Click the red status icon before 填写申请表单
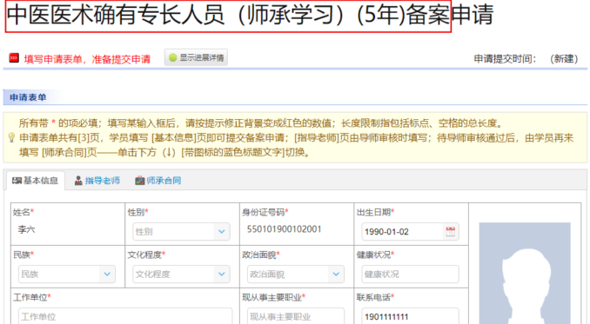This screenshot has width=590, height=324. pyautogui.click(x=14, y=58)
